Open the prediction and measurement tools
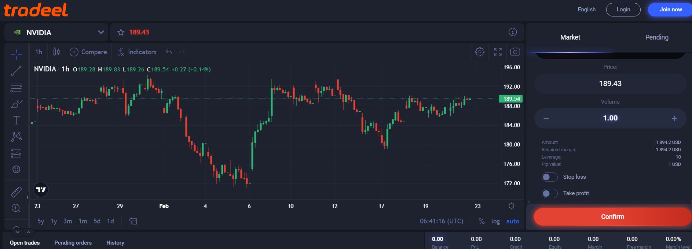Viewport: 692px width, 249px height. (x=16, y=153)
